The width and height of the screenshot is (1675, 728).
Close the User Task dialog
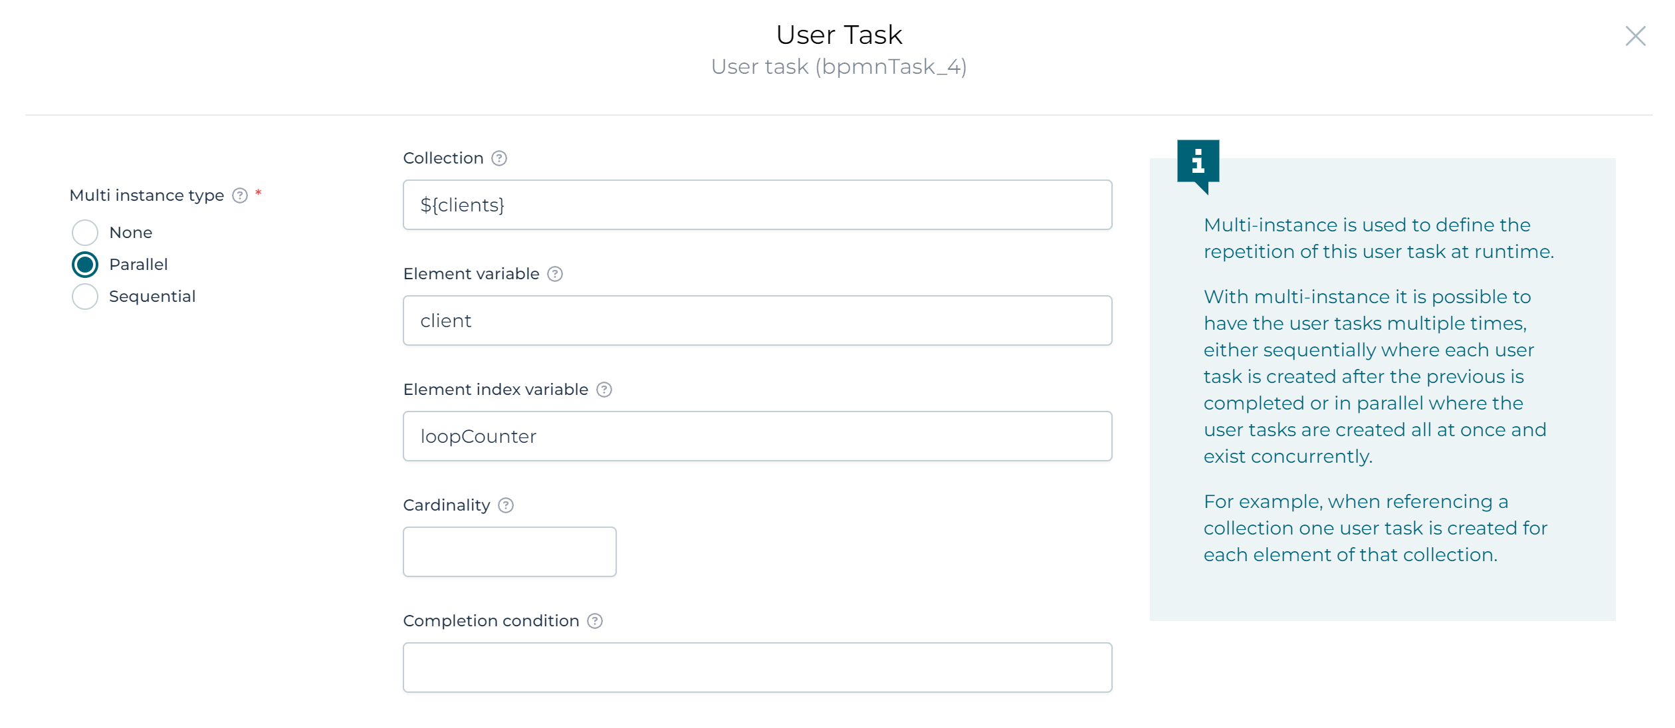coord(1634,36)
